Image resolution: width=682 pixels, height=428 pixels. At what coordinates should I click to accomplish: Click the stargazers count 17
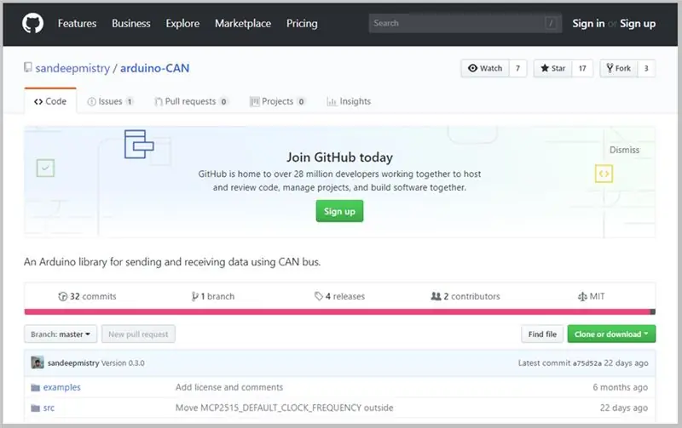click(x=582, y=68)
